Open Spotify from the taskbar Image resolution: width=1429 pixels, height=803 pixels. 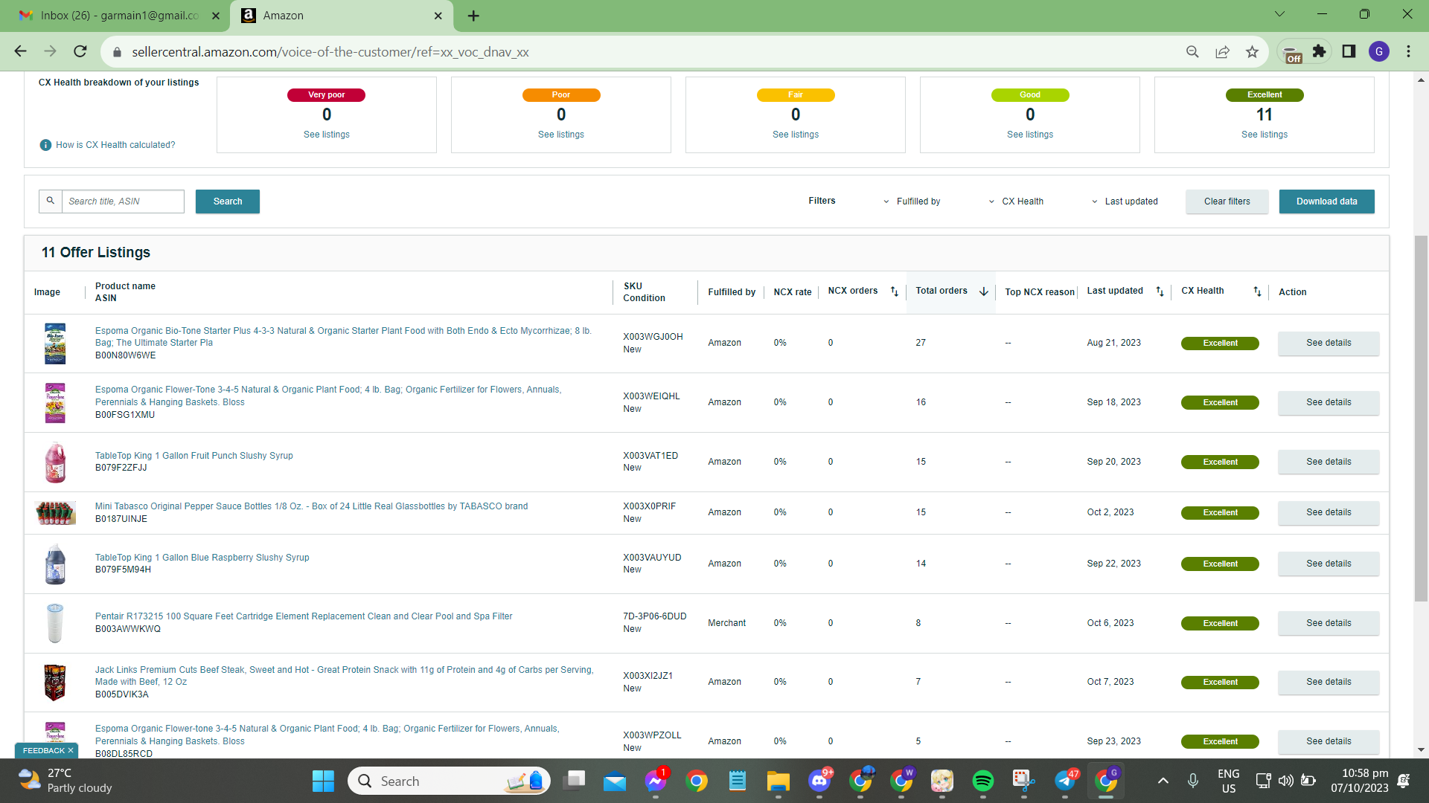point(982,781)
